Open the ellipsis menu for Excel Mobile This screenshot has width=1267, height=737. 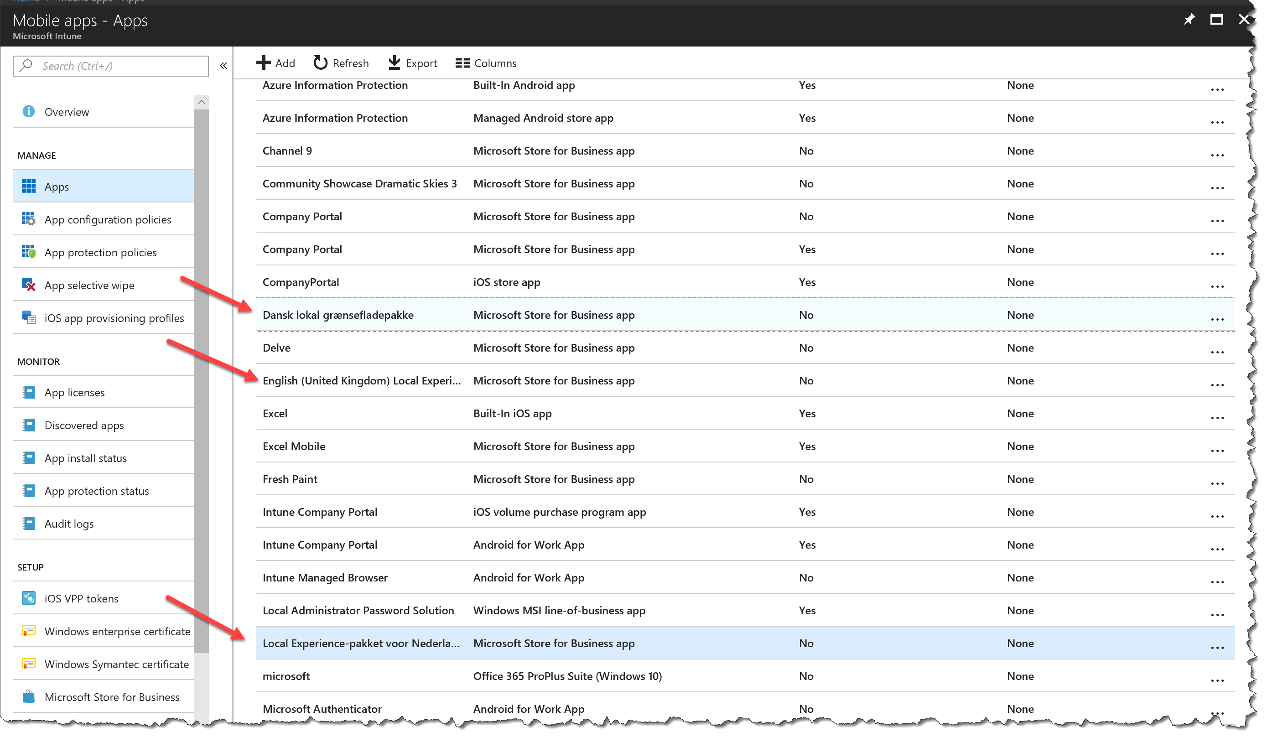1217,450
